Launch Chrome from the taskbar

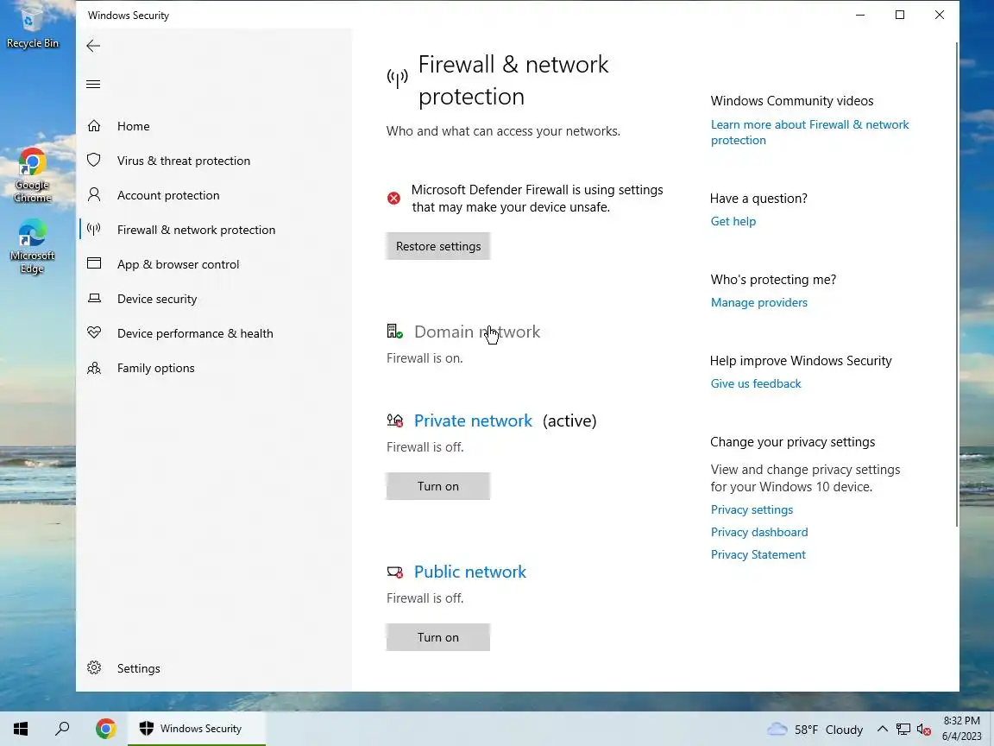tap(106, 728)
